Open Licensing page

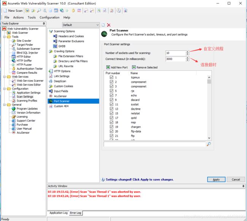coord(22,117)
